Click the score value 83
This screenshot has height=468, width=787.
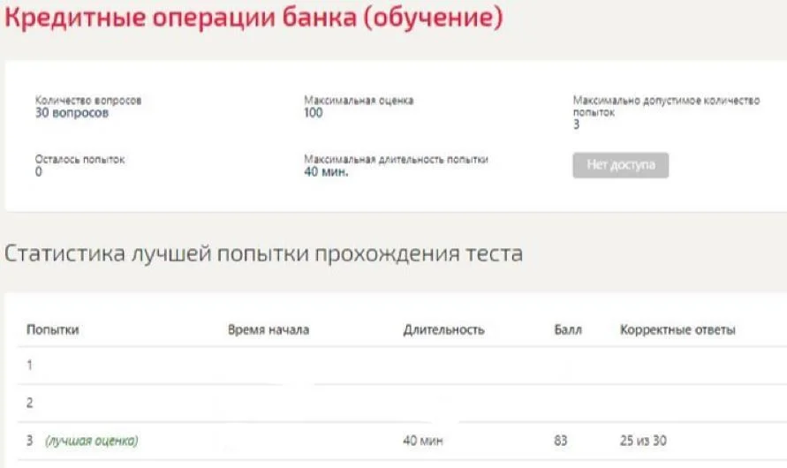click(561, 441)
